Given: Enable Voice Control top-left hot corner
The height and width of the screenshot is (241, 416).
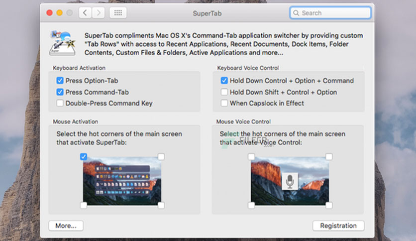Looking at the screenshot, I should pos(251,156).
